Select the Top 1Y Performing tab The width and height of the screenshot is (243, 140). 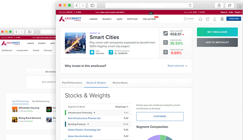coord(20,101)
